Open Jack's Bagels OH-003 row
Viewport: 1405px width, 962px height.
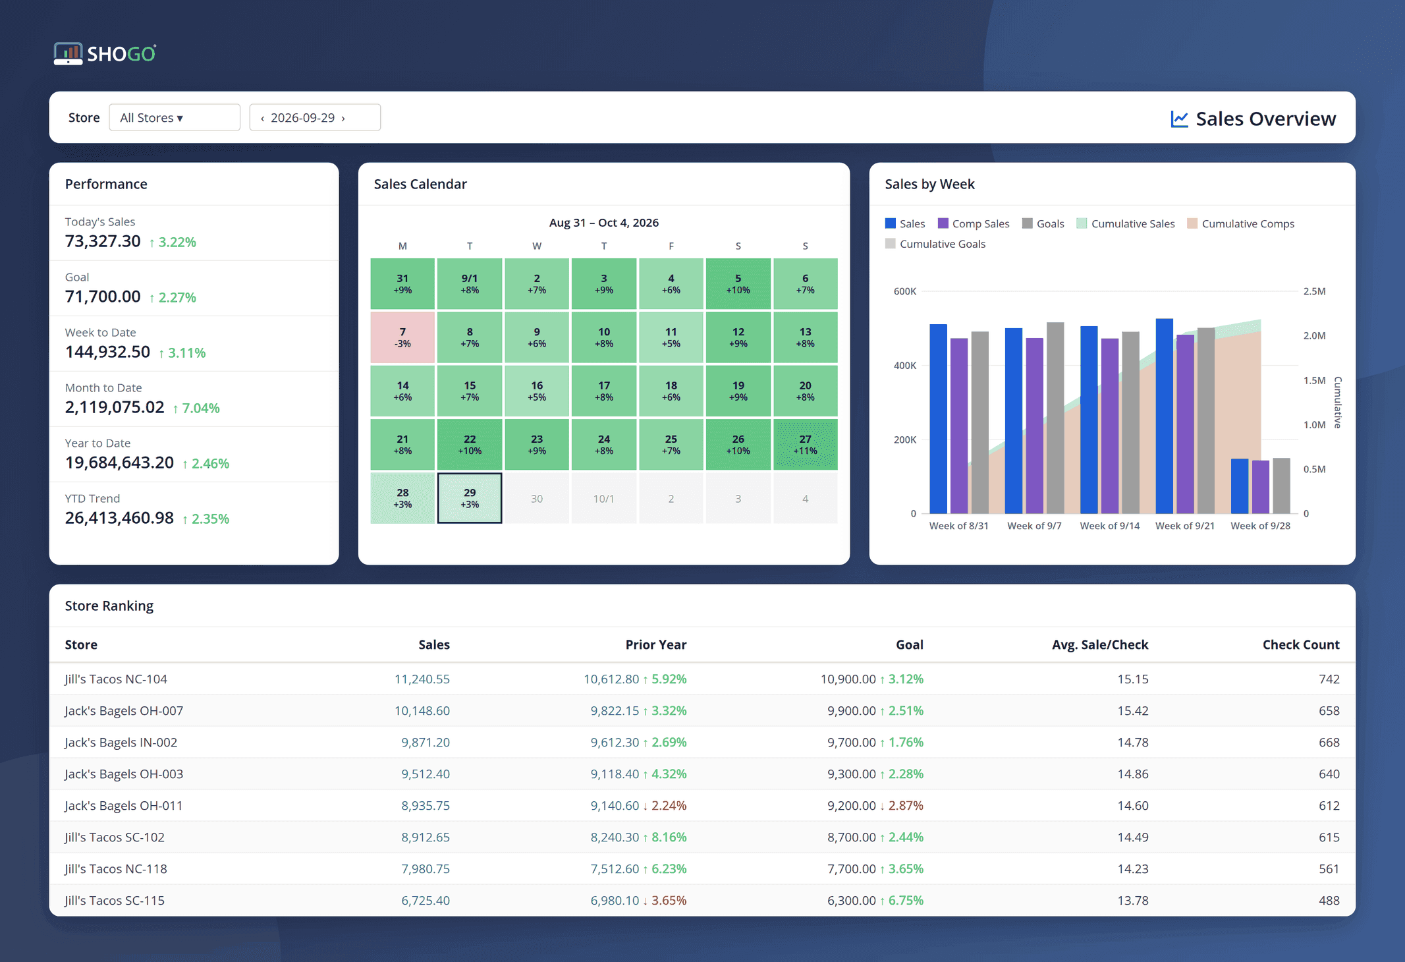click(702, 774)
